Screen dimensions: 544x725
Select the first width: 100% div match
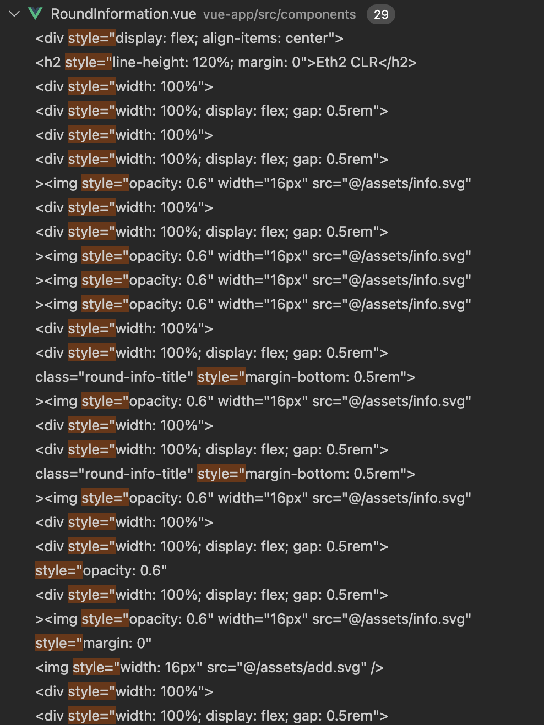pyautogui.click(x=124, y=86)
